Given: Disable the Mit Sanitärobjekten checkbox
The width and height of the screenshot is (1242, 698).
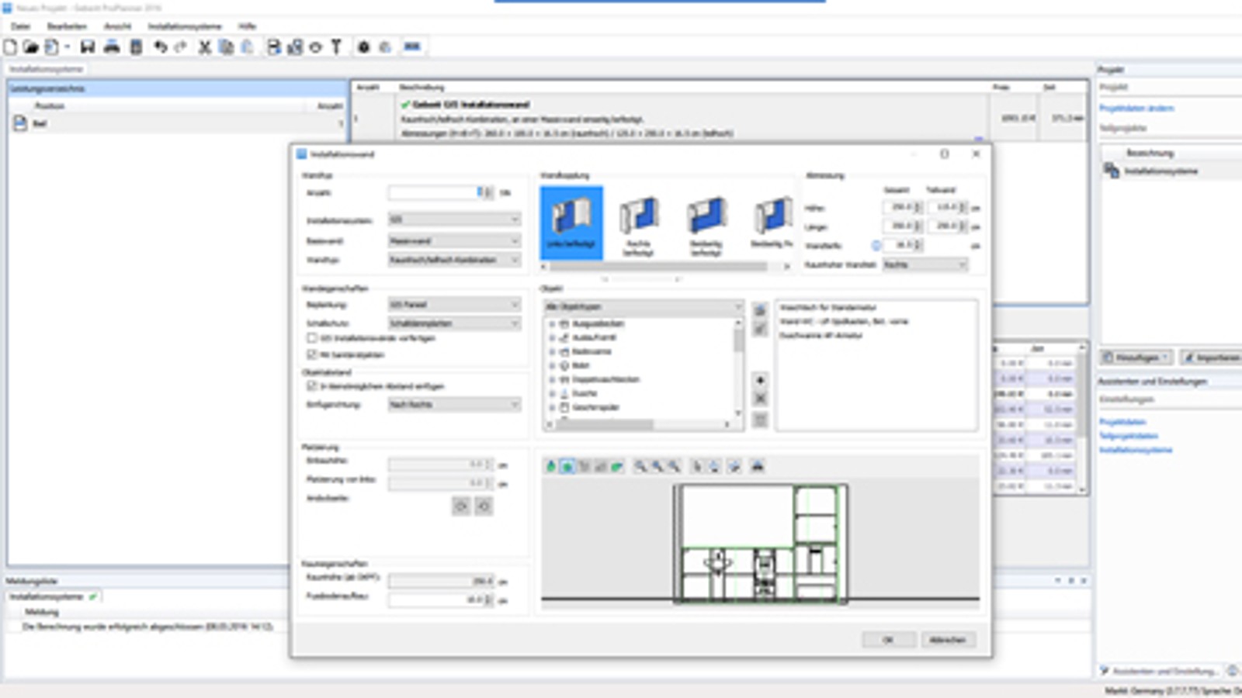Looking at the screenshot, I should (x=311, y=354).
